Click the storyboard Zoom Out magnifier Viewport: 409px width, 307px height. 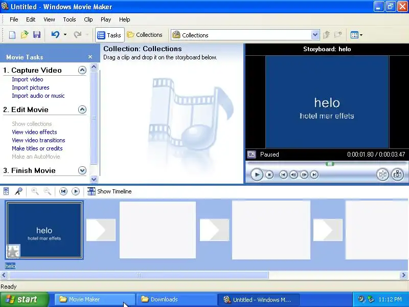click(47, 191)
